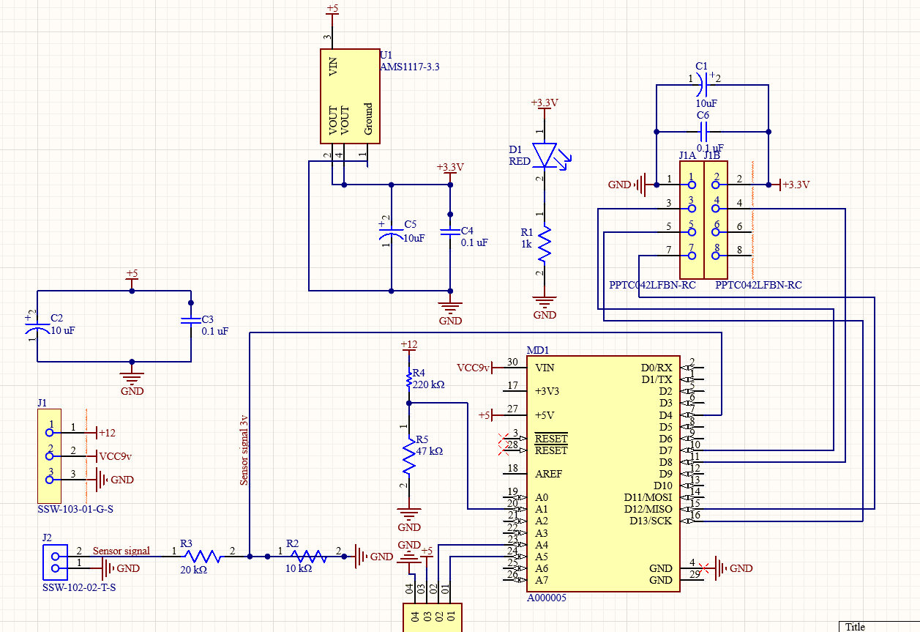Select the 'D1/TX' pin label
This screenshot has height=632, width=920.
(x=657, y=379)
